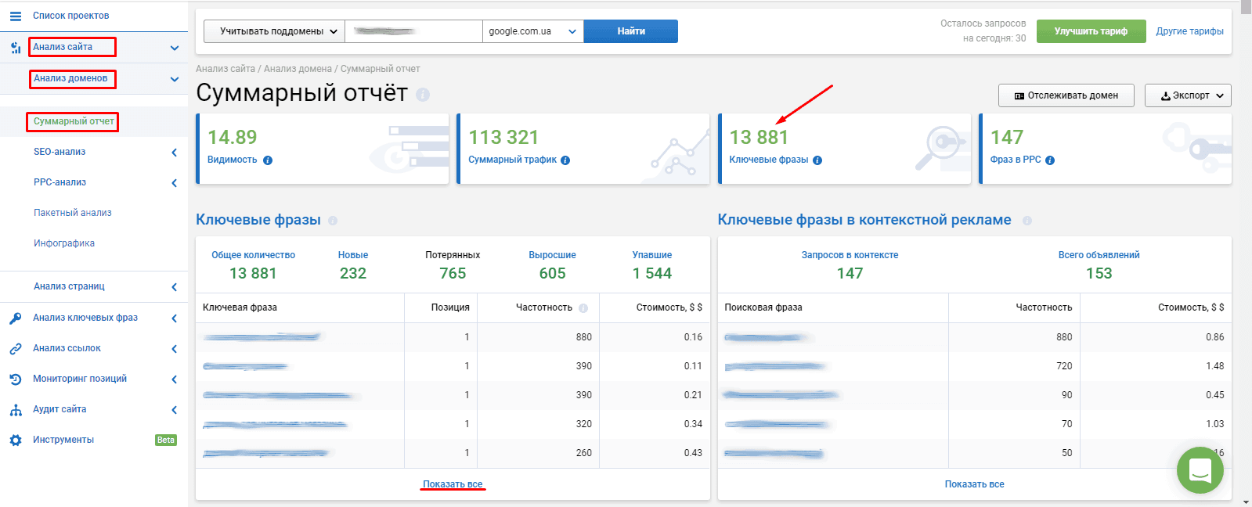Collapse the Анализ доменов section
Viewport: 1252px width, 507px height.
point(174,79)
